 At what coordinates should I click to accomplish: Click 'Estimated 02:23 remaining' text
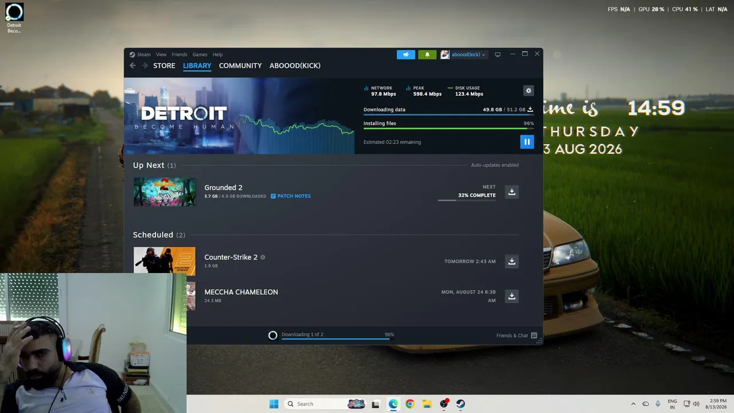392,142
